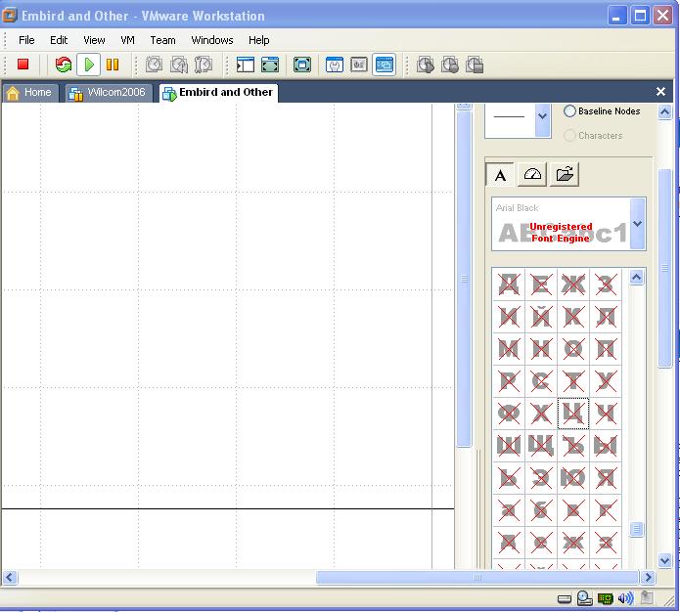The image size is (680, 612).
Task: Switch to the Wilcom2006 tab
Action: [x=108, y=93]
